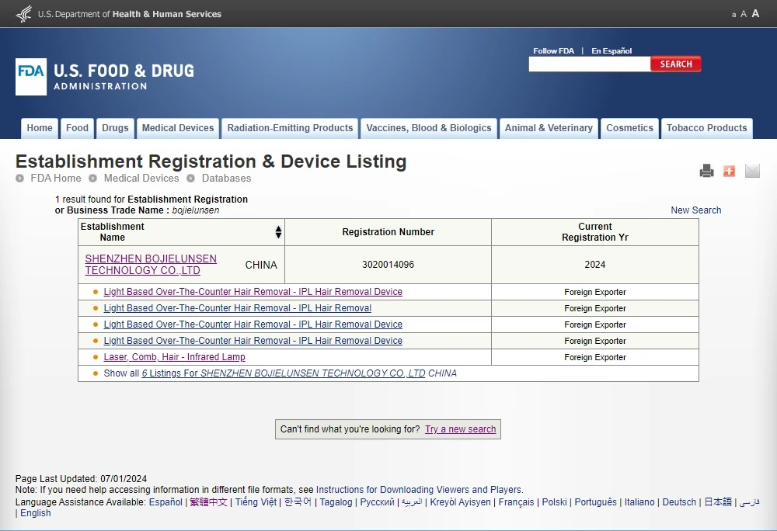Open the Tobacco Products tab
The height and width of the screenshot is (531, 777).
[x=706, y=128]
